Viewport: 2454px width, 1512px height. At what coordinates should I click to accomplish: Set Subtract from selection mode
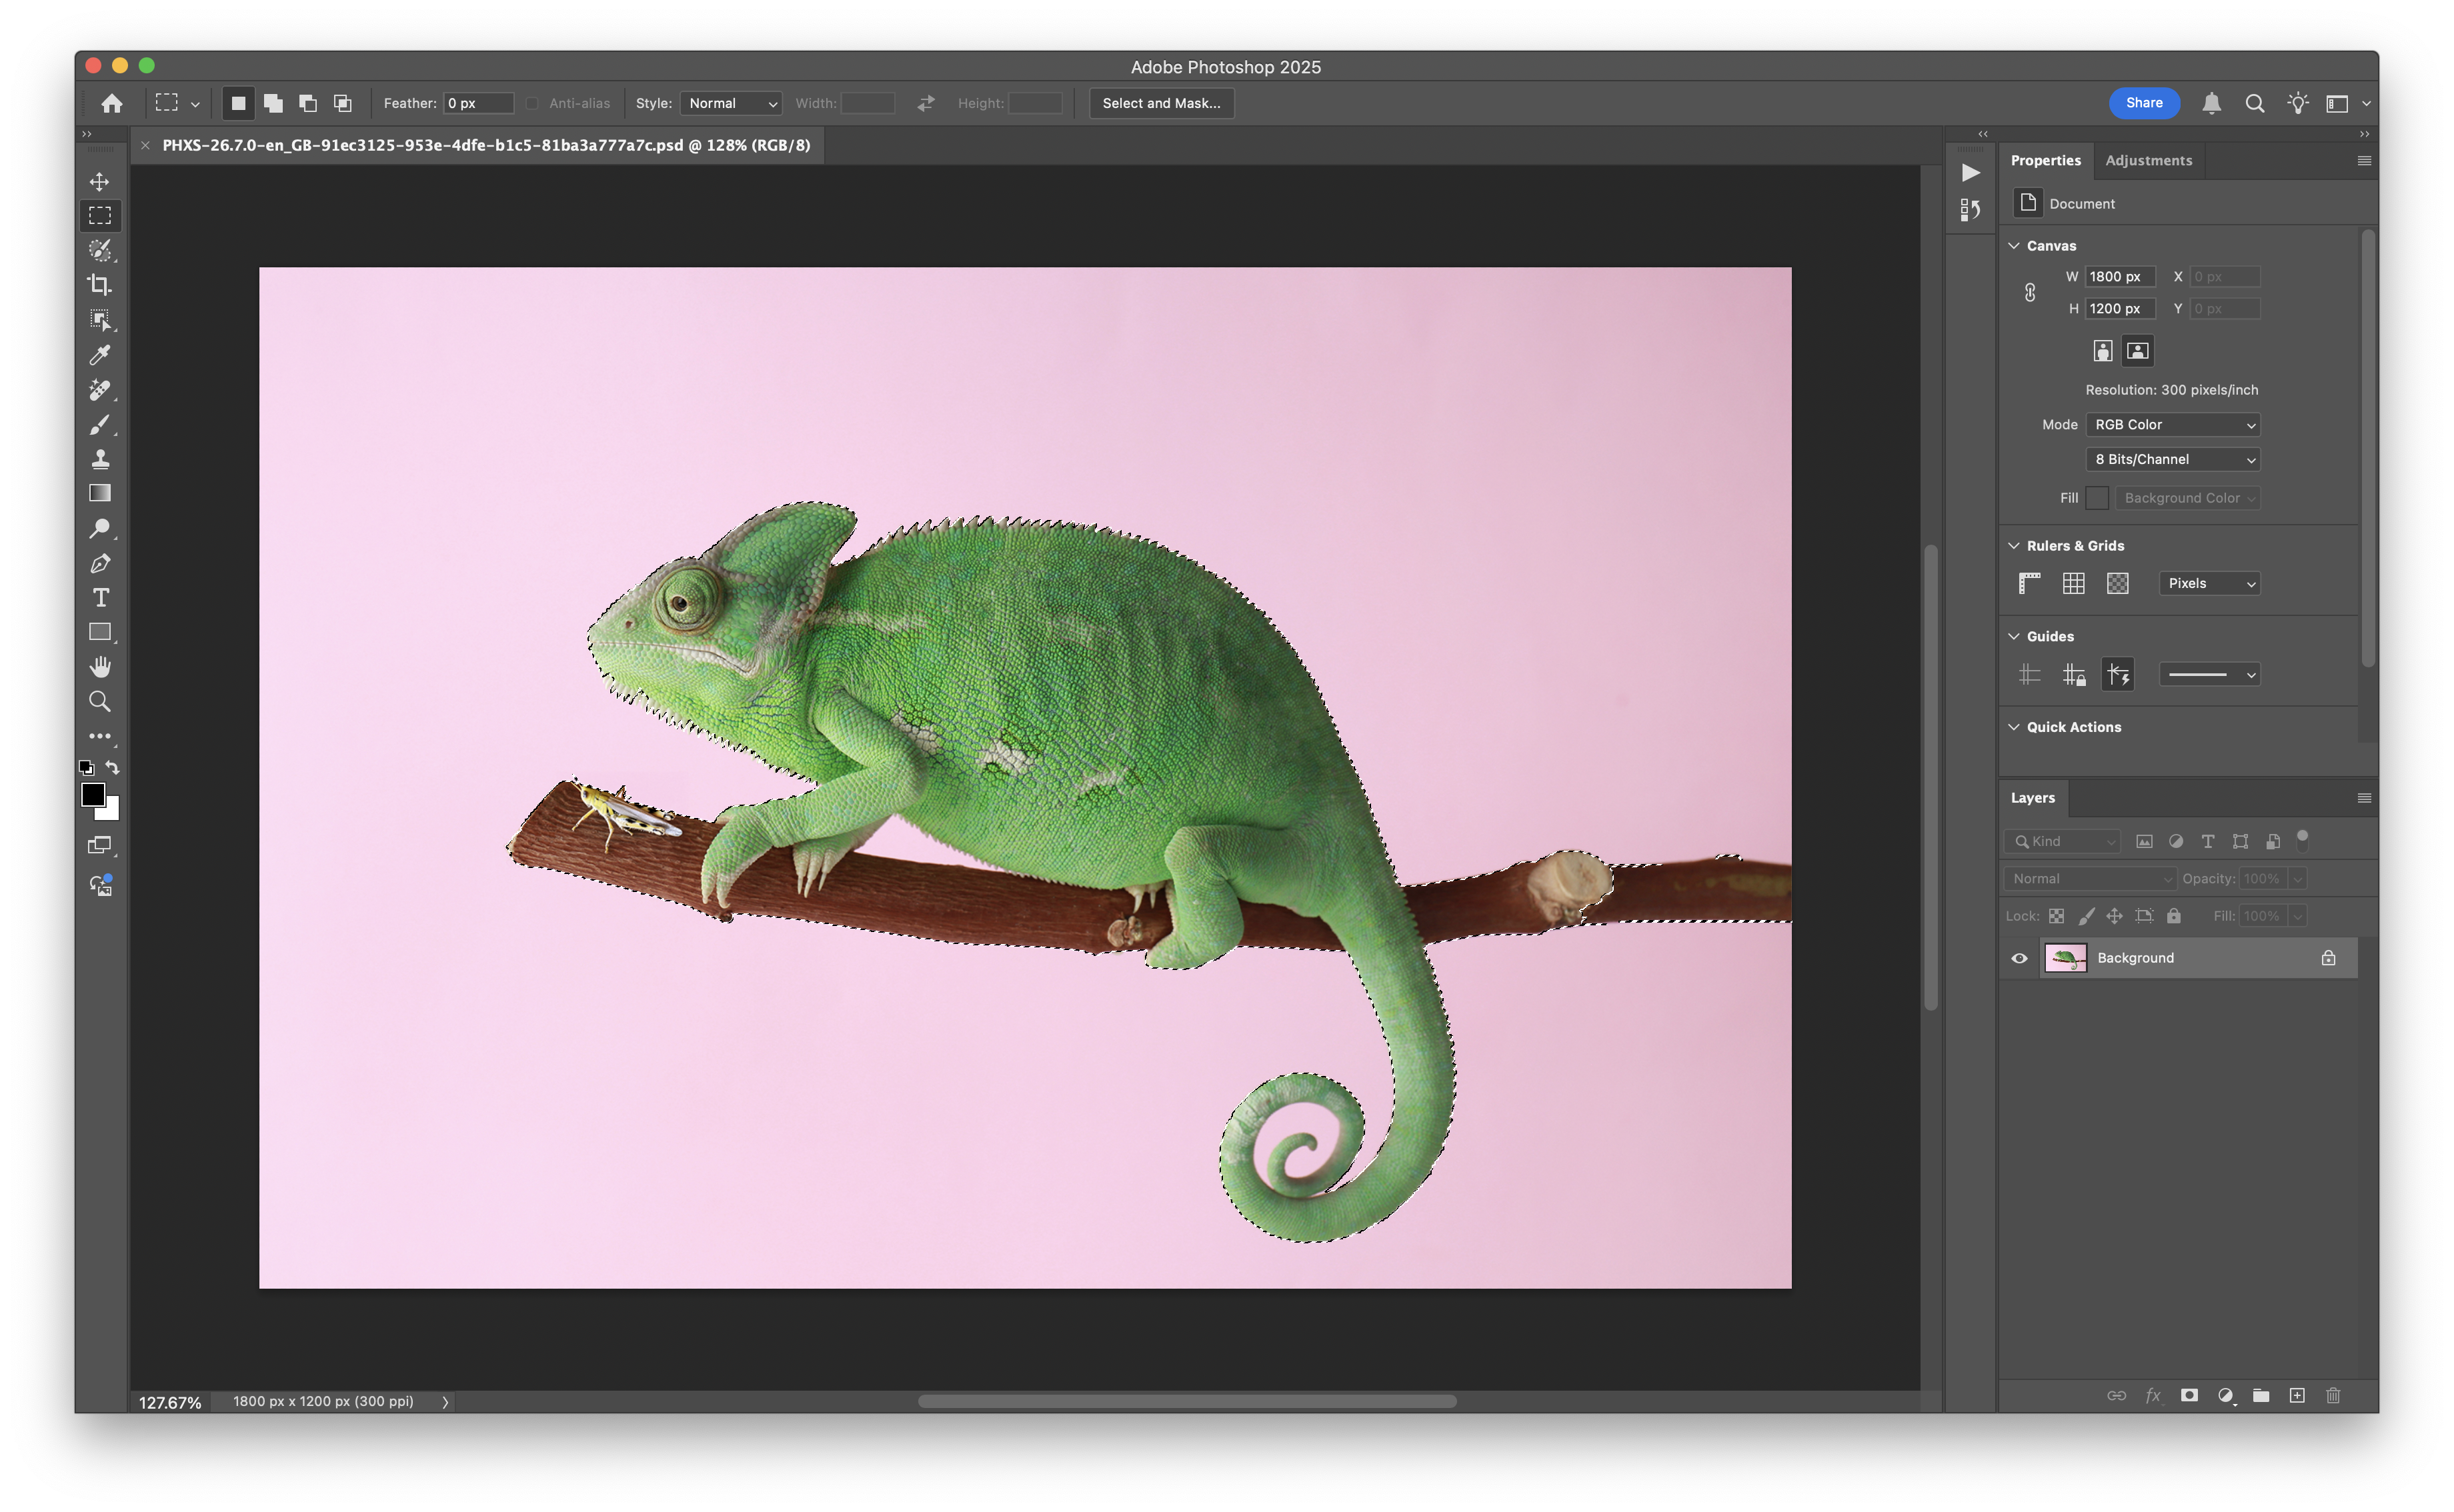(308, 103)
